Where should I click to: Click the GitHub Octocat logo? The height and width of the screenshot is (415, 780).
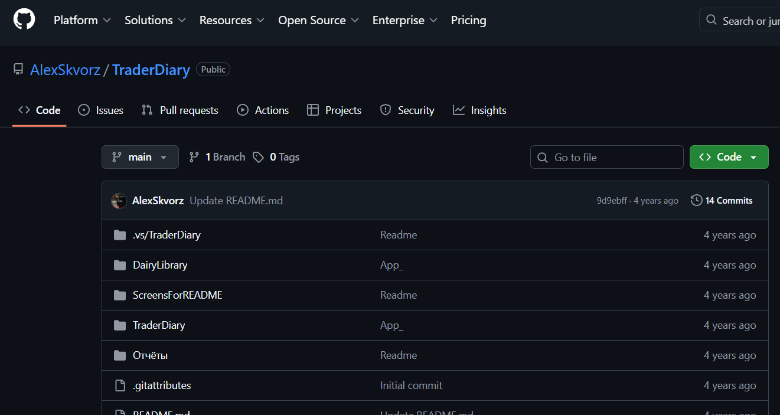pyautogui.click(x=24, y=19)
